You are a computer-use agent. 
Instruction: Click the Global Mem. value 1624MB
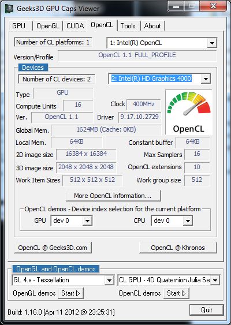(x=106, y=130)
